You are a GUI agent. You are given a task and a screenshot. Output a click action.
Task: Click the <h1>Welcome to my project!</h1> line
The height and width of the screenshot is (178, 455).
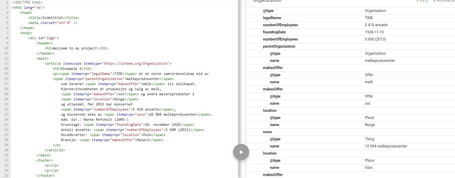point(76,48)
